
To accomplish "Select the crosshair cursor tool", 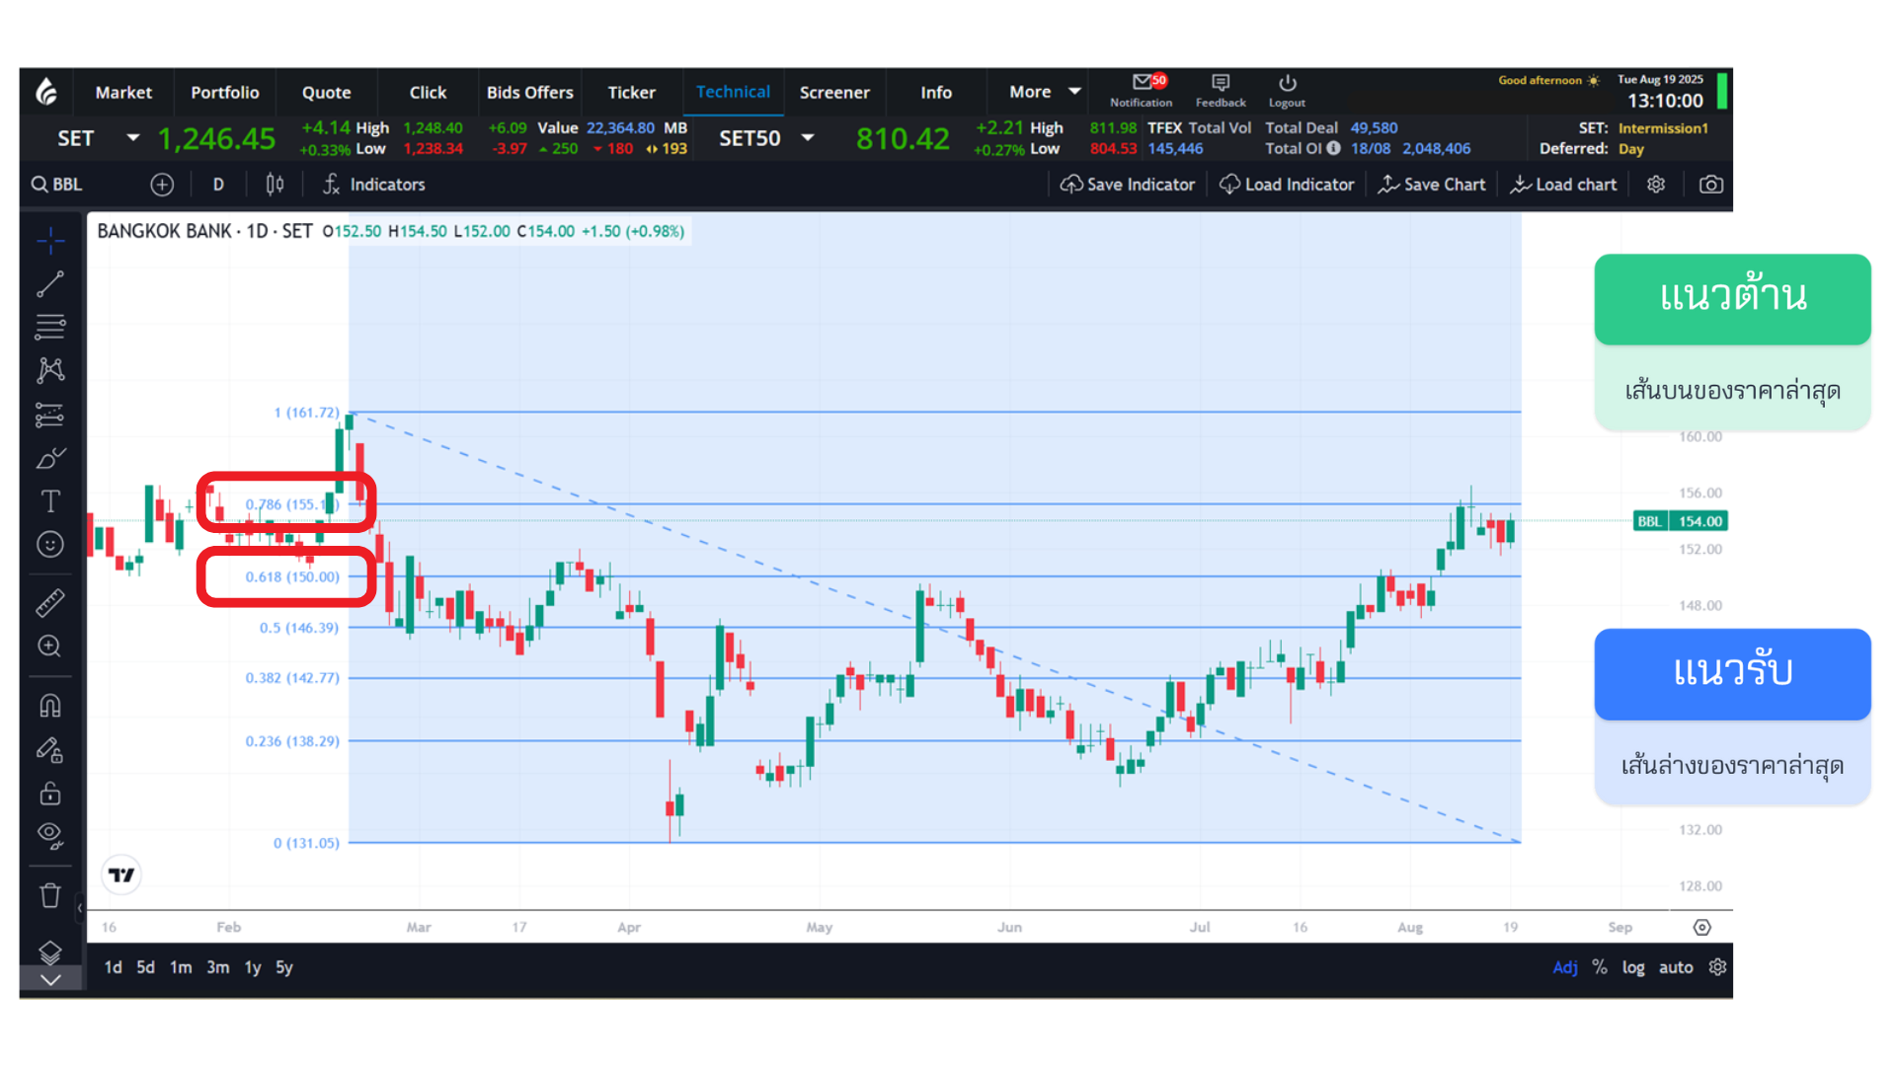I will coord(50,240).
